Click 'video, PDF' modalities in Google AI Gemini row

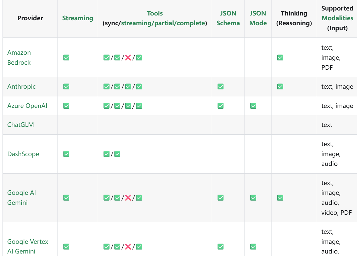pos(336,213)
